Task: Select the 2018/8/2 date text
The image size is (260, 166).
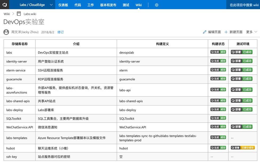Action: [x=47, y=32]
